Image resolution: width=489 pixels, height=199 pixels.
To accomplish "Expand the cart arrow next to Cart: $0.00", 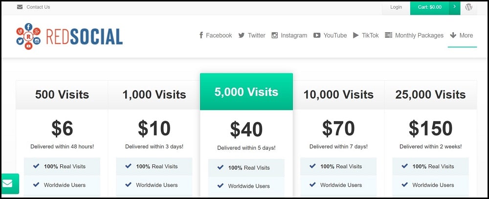I will point(454,7).
